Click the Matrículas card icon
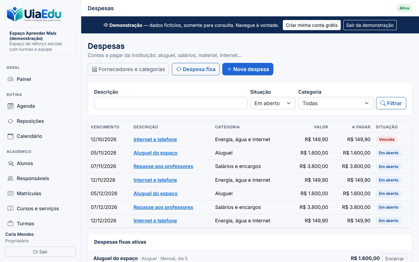The width and height of the screenshot is (419, 262). (10, 194)
